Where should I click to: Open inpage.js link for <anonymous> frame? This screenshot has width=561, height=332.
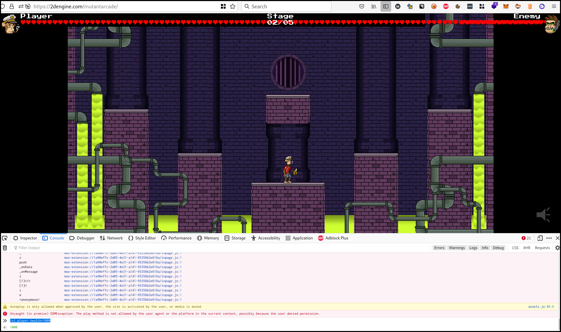[123, 300]
